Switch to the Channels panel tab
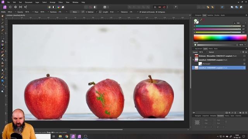Viewport: 248px width, 139px height. pos(238,116)
